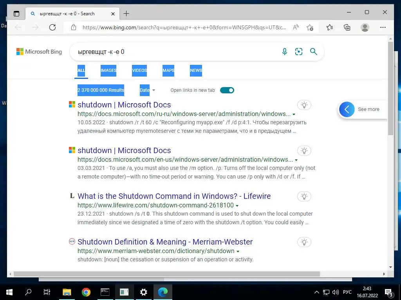Viewport: 401px width, 300px height.
Task: Add this page to favorites
Action: pyautogui.click(x=310, y=27)
